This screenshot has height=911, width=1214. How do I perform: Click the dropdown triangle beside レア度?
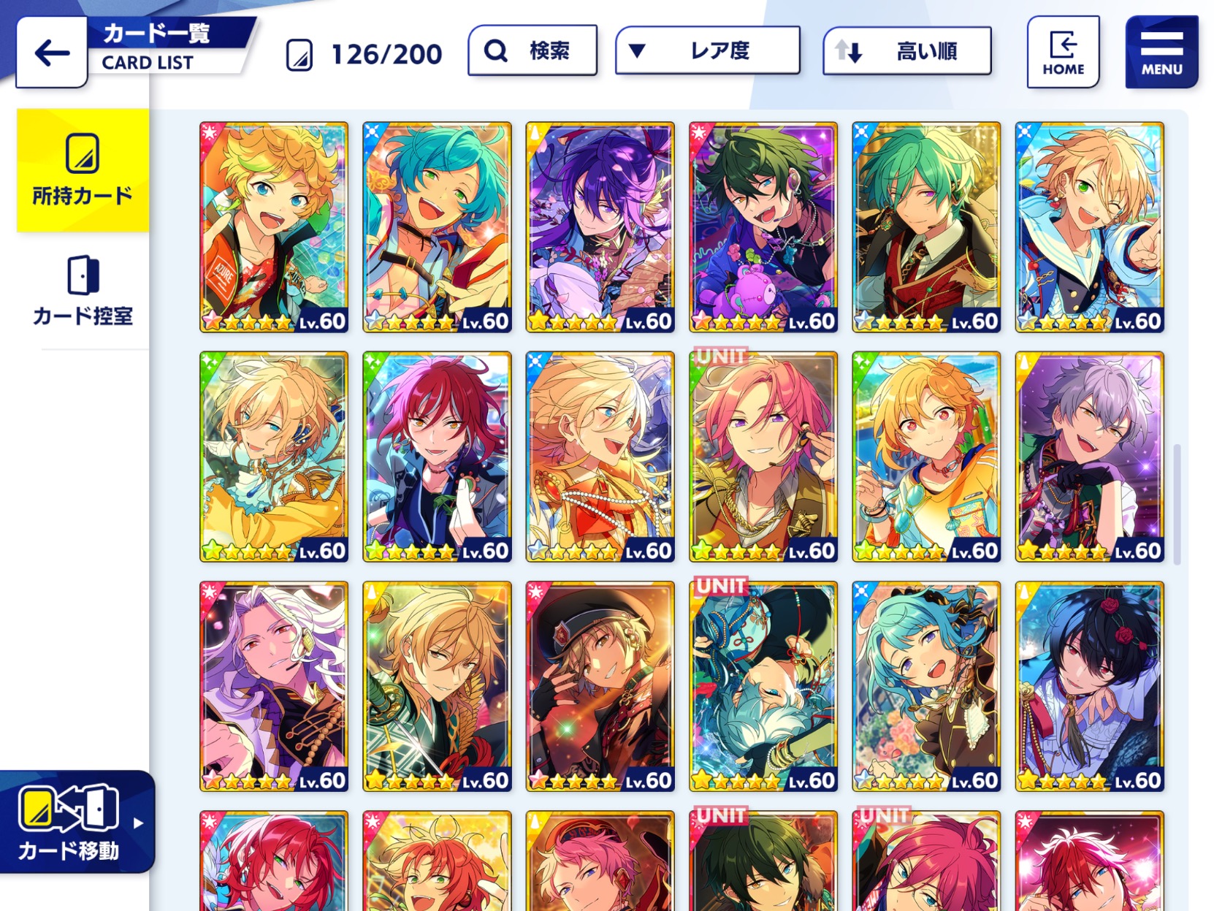(x=637, y=50)
